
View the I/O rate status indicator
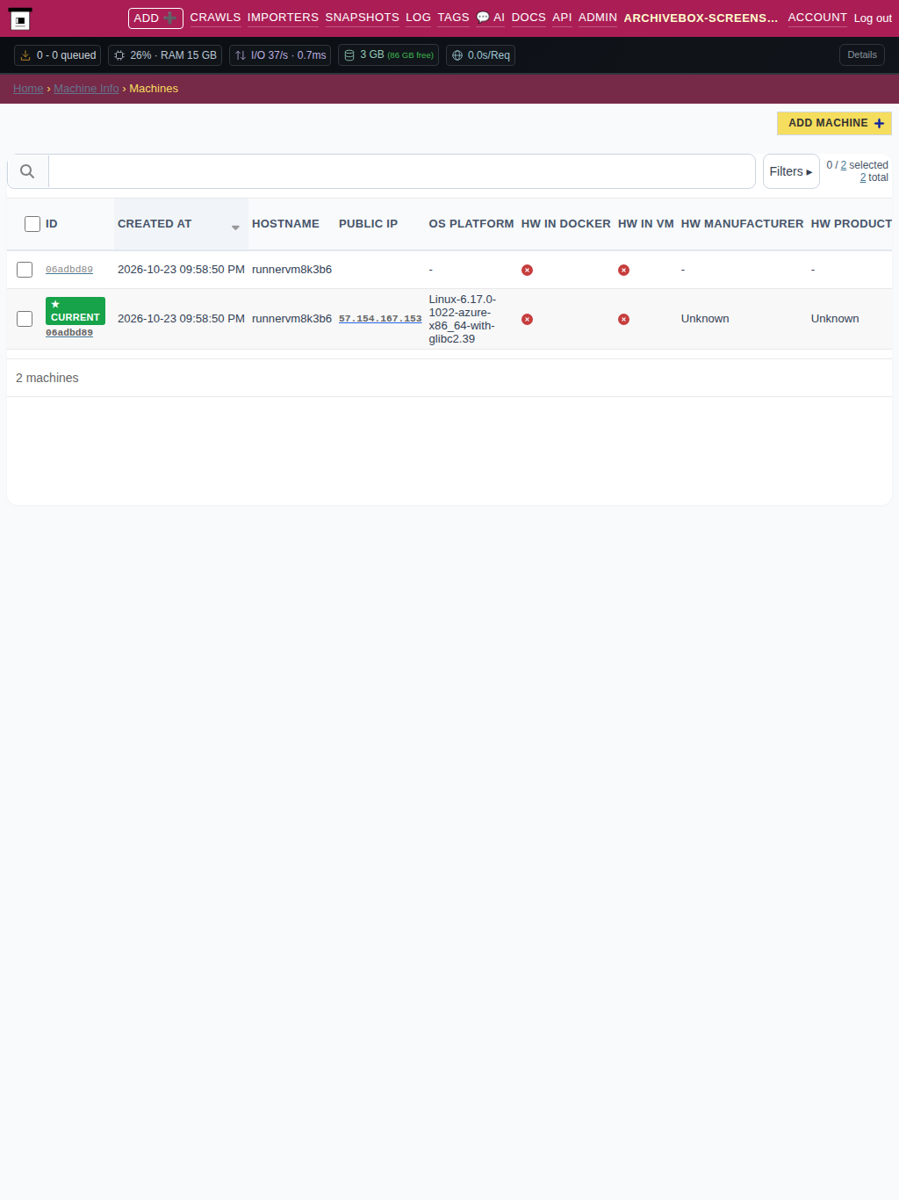pos(280,55)
